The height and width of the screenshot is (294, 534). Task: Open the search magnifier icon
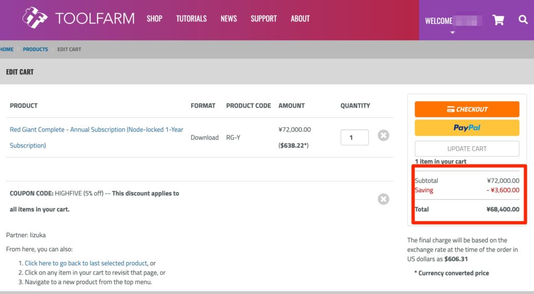(x=523, y=19)
